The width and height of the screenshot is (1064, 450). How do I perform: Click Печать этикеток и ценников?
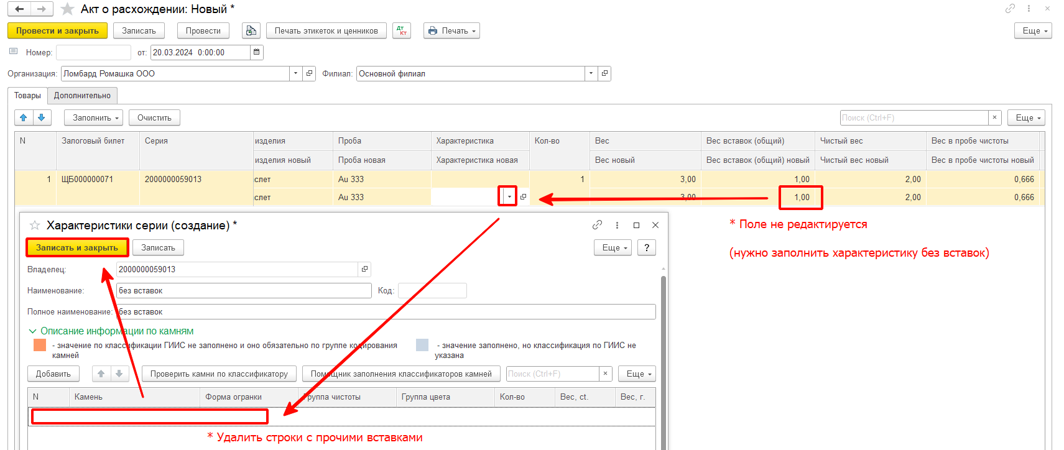(x=326, y=30)
